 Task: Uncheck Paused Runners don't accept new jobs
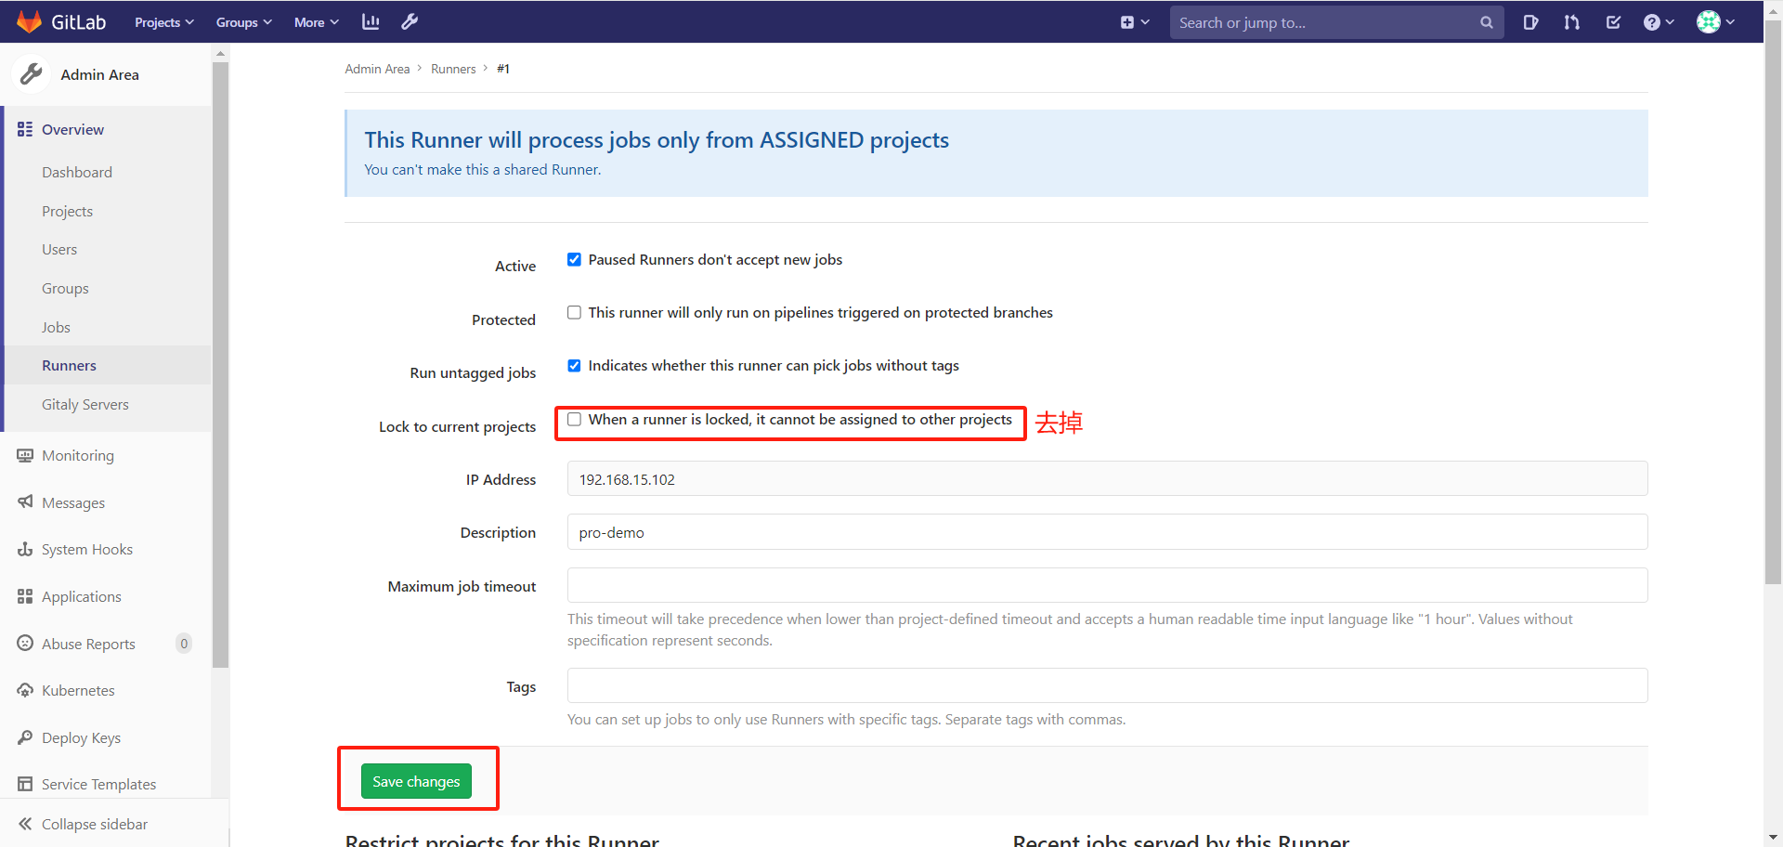coord(574,259)
